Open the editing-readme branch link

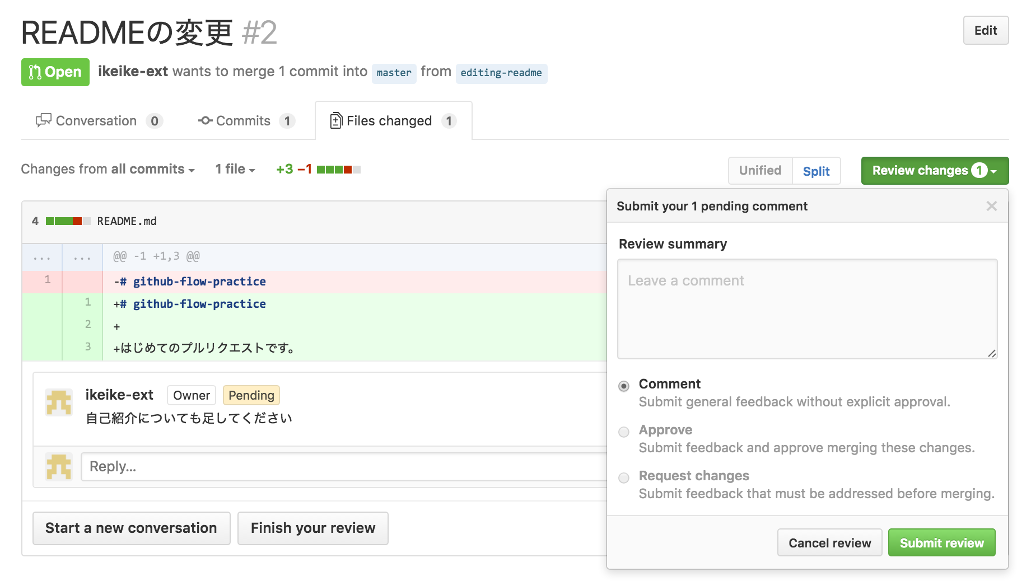(501, 73)
